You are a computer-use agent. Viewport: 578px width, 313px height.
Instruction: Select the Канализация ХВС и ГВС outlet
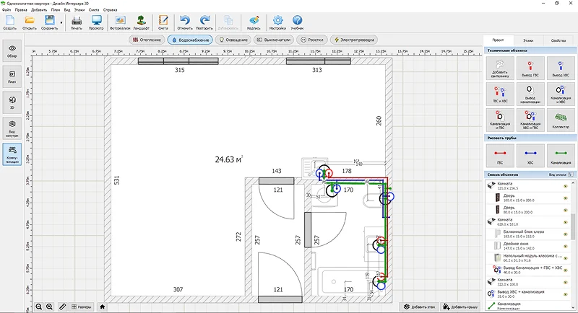pyautogui.click(x=530, y=120)
